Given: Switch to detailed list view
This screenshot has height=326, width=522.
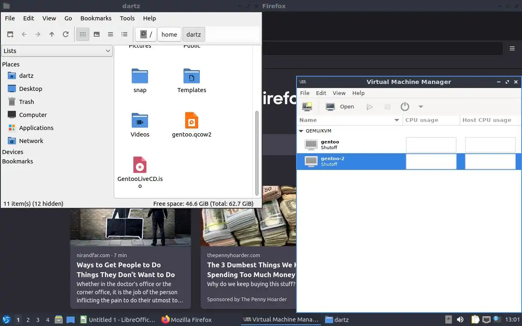Looking at the screenshot, I should coord(124,34).
